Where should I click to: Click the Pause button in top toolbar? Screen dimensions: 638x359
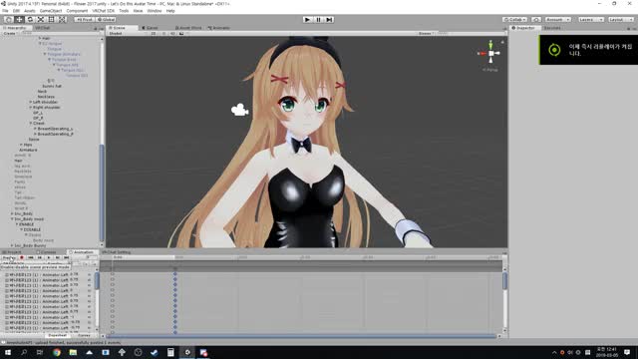[318, 20]
